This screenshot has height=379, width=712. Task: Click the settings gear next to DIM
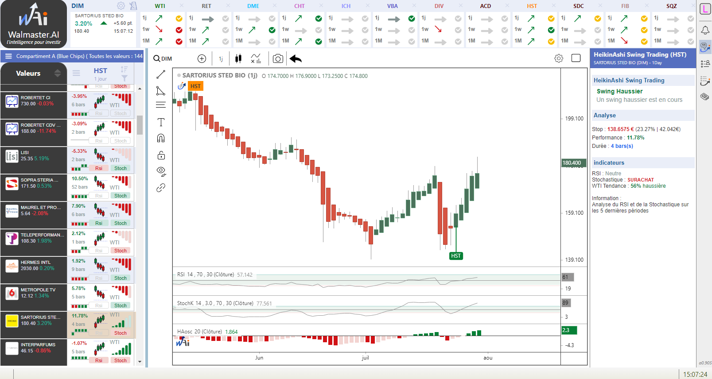(121, 6)
